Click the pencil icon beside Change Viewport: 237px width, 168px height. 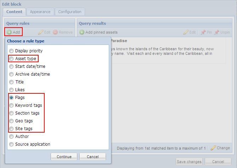(x=213, y=148)
